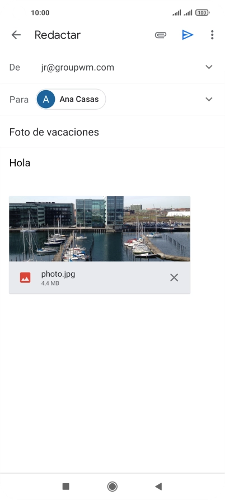Image resolution: width=225 pixels, height=500 pixels.
Task: Tap the battery indicator in status bar
Action: pyautogui.click(x=203, y=13)
